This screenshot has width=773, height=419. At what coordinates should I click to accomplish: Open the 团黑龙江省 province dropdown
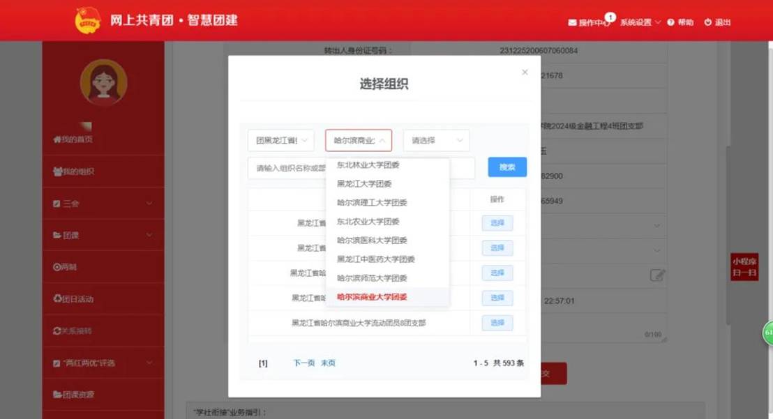pyautogui.click(x=280, y=140)
